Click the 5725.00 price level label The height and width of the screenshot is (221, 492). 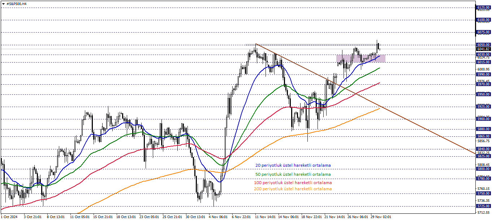[x=483, y=206]
